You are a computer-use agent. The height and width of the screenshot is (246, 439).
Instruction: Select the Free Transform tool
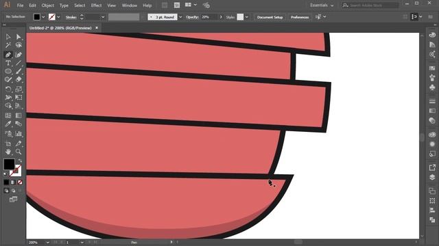[x=19, y=98]
